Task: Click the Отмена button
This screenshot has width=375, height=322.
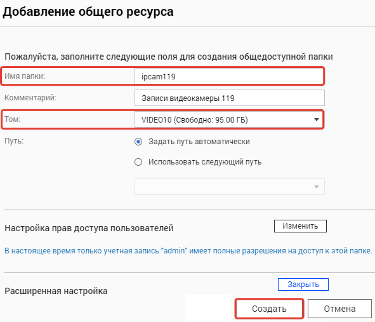Action: pyautogui.click(x=339, y=309)
